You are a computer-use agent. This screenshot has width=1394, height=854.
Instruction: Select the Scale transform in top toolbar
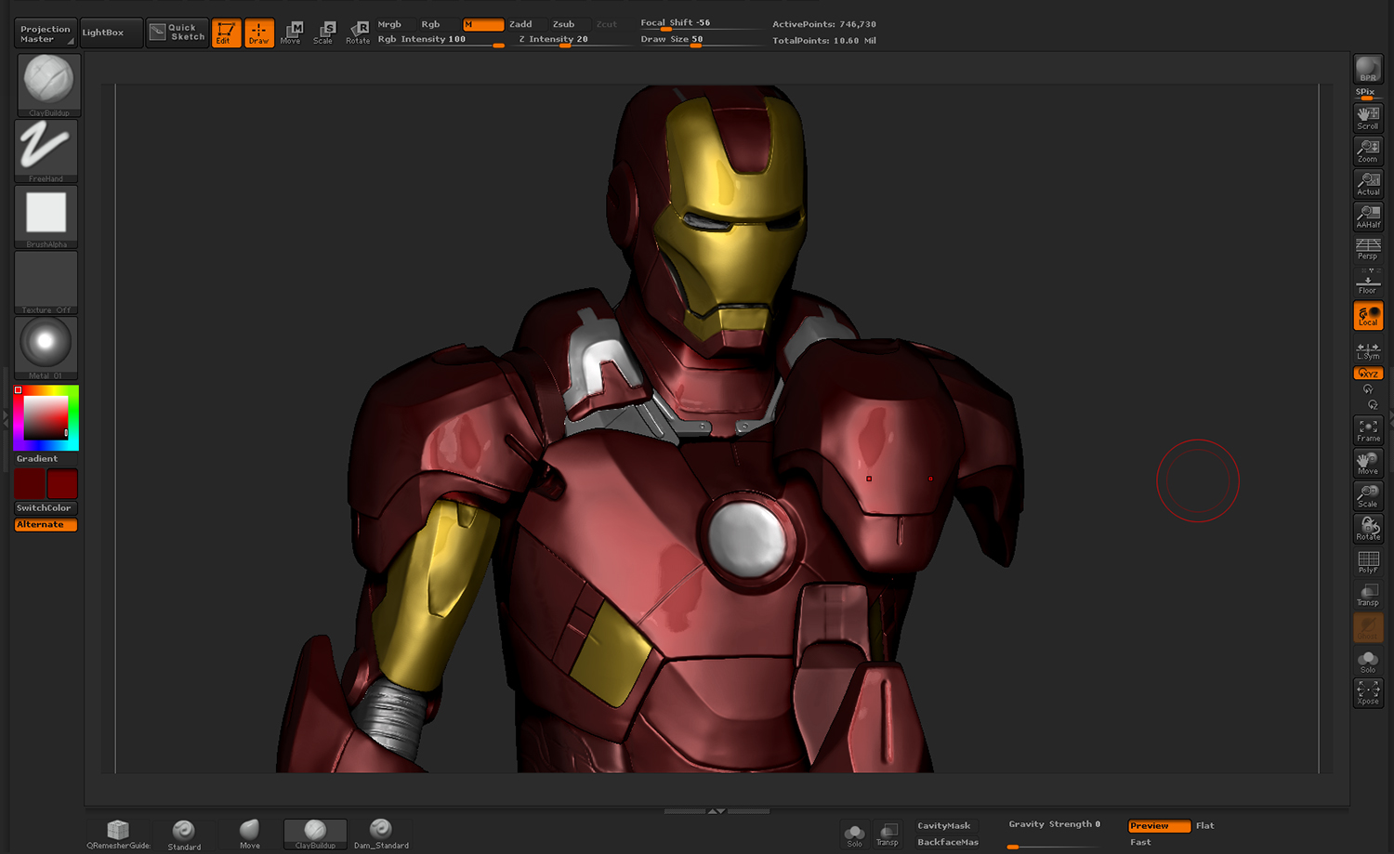click(323, 33)
